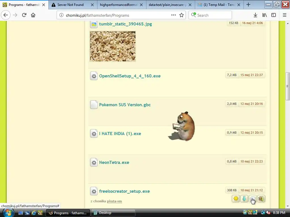The height and width of the screenshot is (217, 290).
Task: Click the 7,2 MB size label
Action: tap(232, 75)
